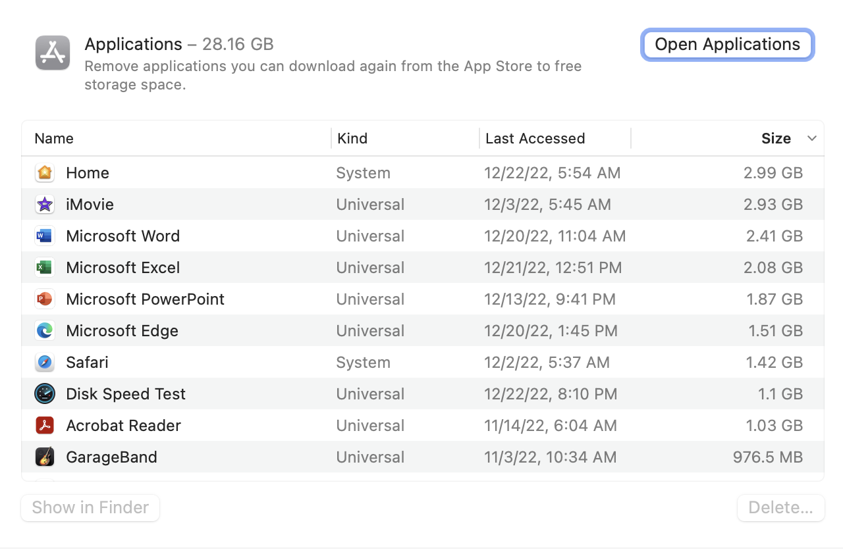Click the Applications App Store icon
Viewport: 843px width, 558px height.
(x=53, y=53)
